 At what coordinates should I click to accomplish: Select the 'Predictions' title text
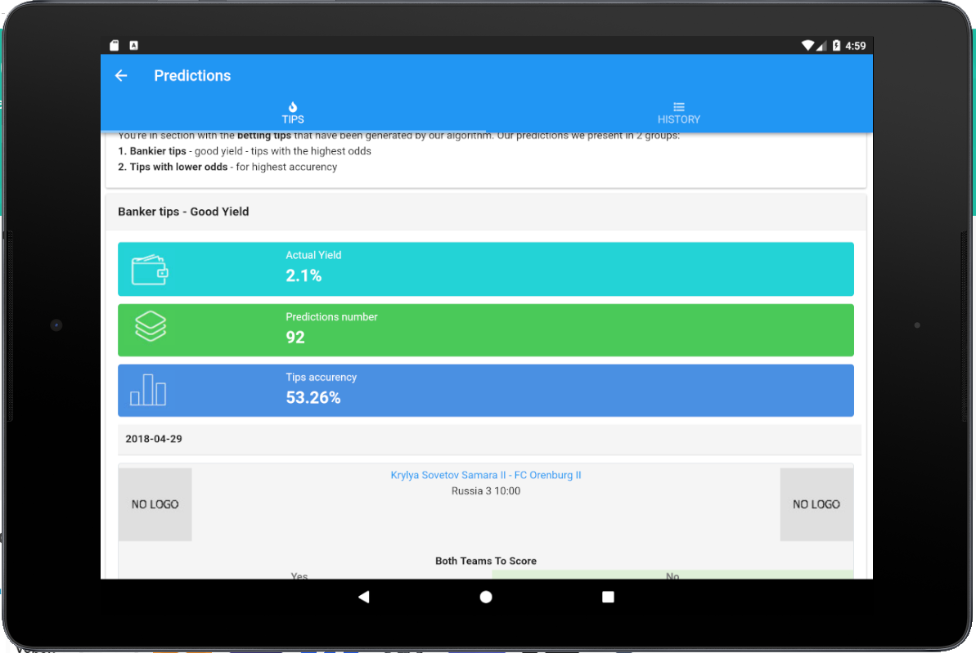pos(192,76)
